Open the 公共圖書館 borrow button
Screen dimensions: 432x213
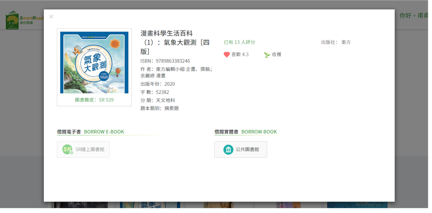pyautogui.click(x=240, y=150)
